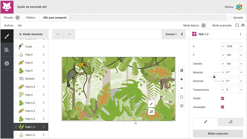The width and height of the screenshot is (247, 139).
Task: Reset canvas view with the home button
Action: pos(182,70)
